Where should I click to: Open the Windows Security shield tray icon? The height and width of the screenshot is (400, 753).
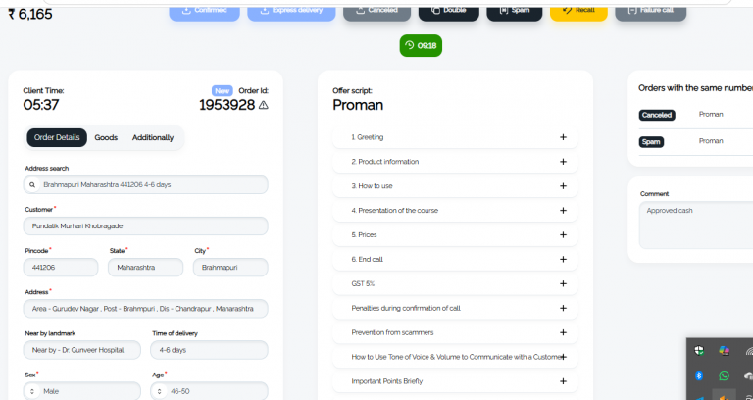point(699,351)
